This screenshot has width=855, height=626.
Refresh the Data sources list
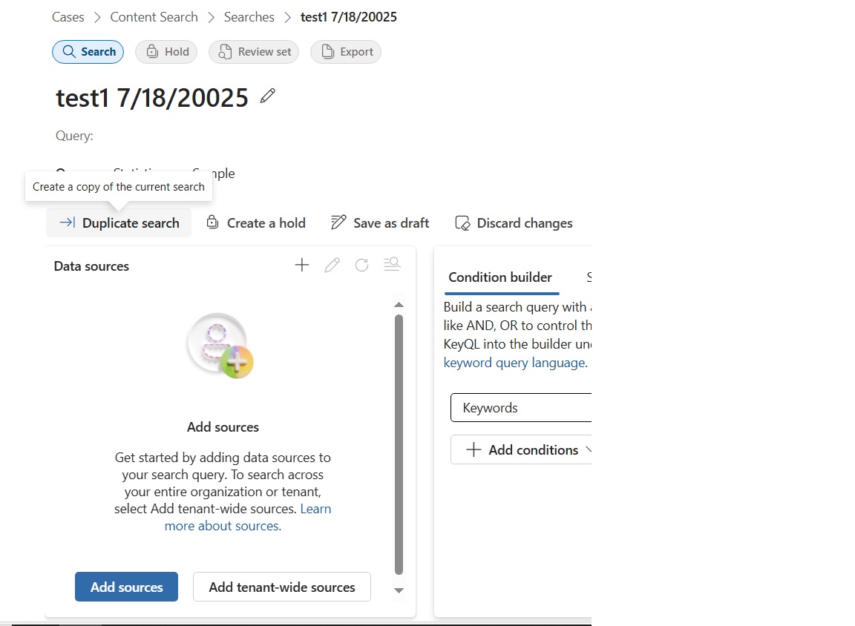point(361,265)
